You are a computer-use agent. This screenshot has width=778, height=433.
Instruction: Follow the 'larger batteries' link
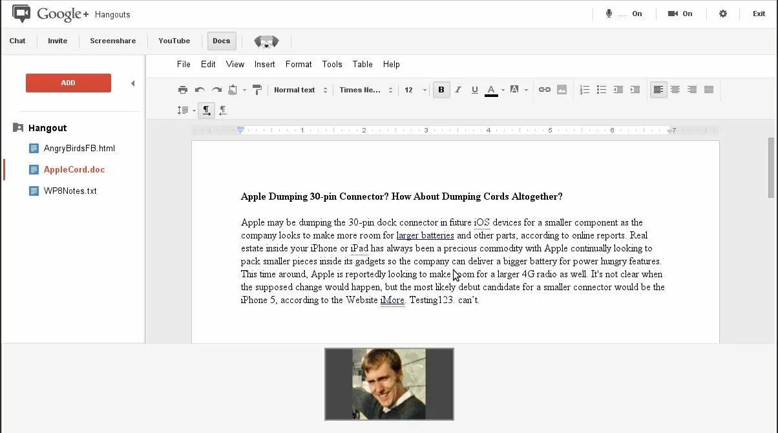point(425,235)
